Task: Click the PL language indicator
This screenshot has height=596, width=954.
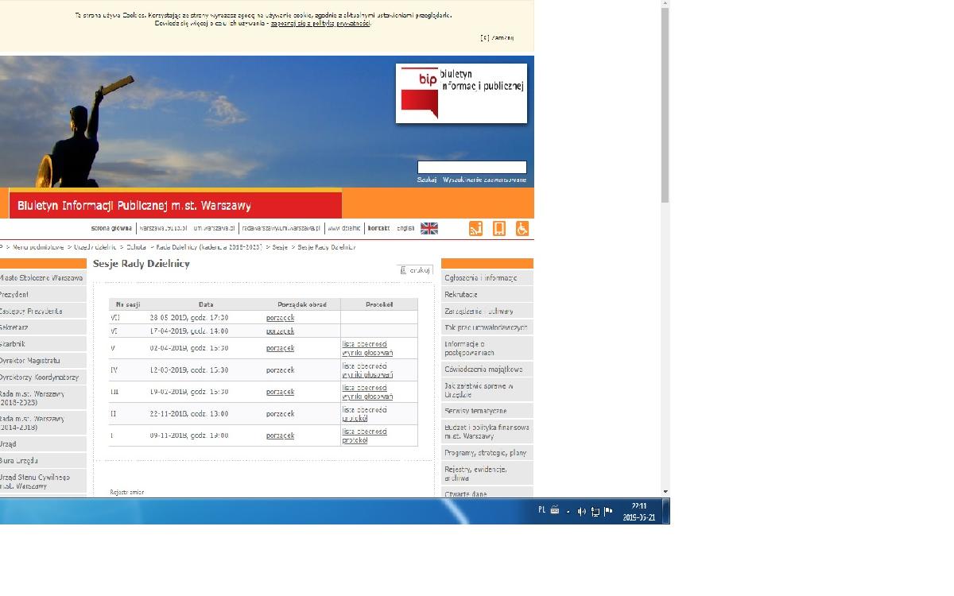Action: 541,510
